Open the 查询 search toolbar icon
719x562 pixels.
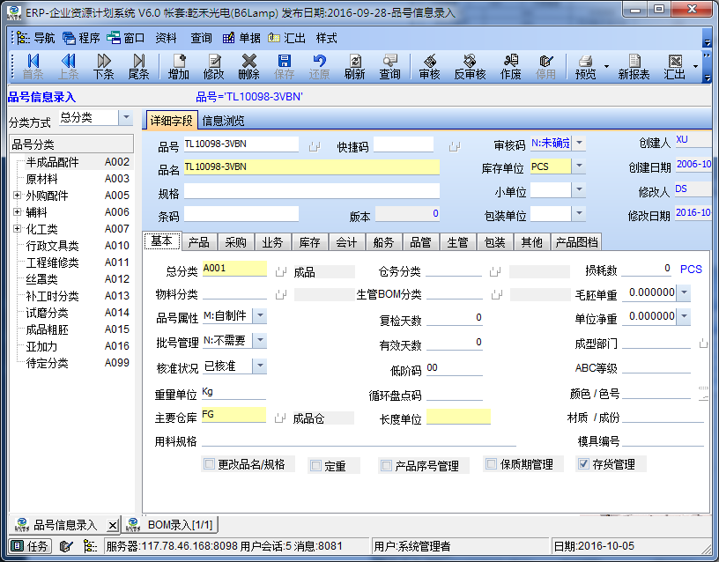(389, 66)
